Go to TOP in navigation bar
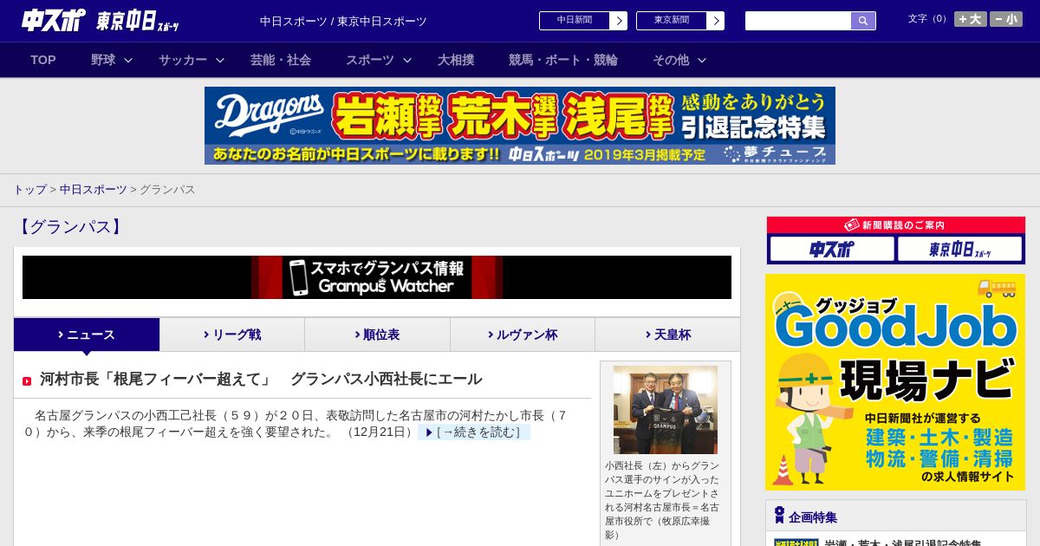 [43, 60]
